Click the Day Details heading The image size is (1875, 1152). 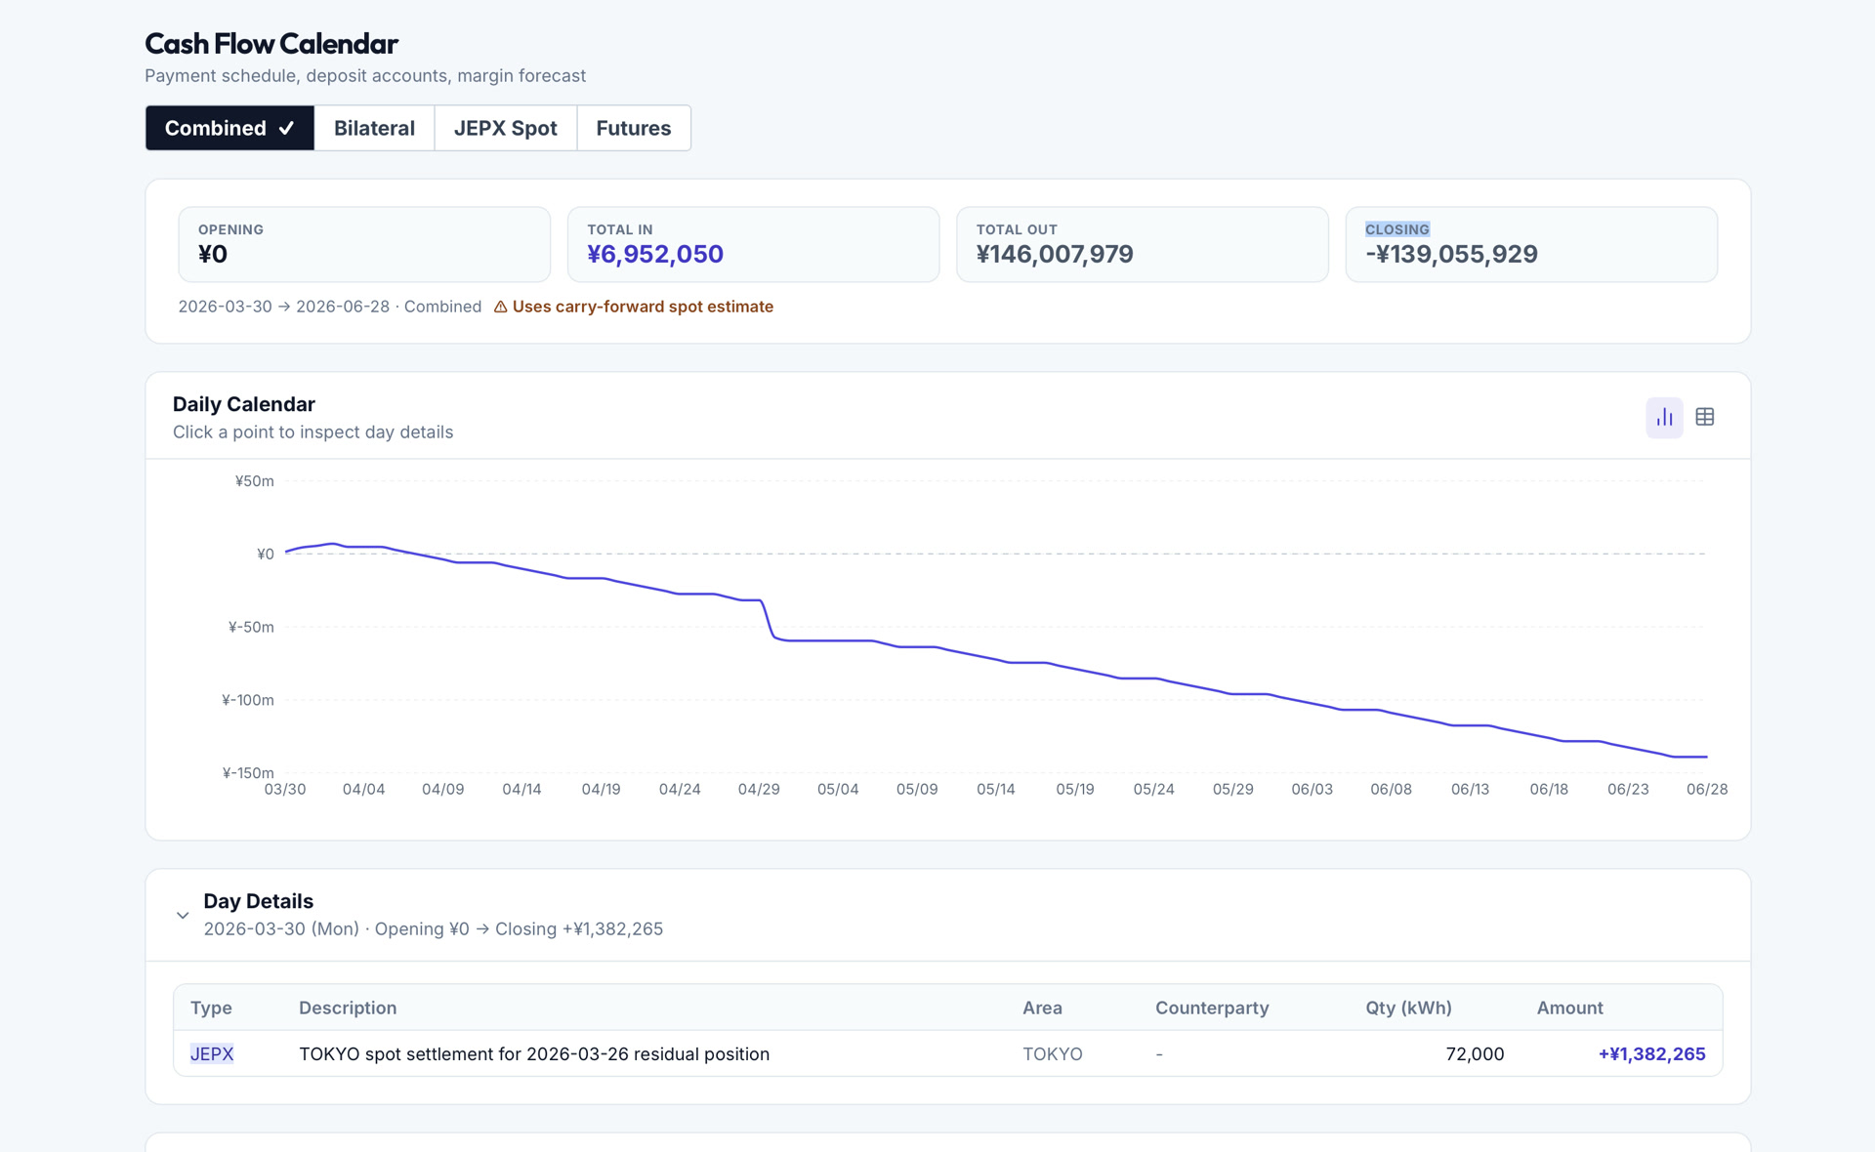point(257,900)
